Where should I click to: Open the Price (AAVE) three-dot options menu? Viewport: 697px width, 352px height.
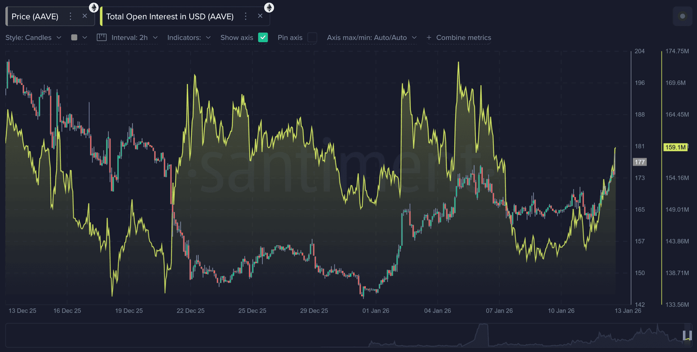70,16
